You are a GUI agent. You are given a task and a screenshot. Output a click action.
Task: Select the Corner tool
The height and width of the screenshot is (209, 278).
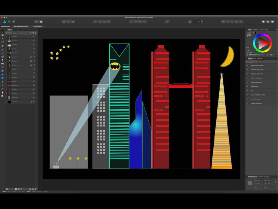pos(2,42)
